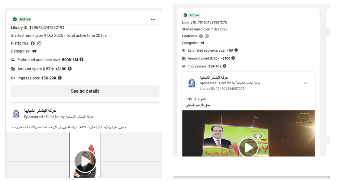Image resolution: width=340 pixels, height=181 pixels.
Task: Click advertiser profile picture in left ad
Action: coord(16,114)
